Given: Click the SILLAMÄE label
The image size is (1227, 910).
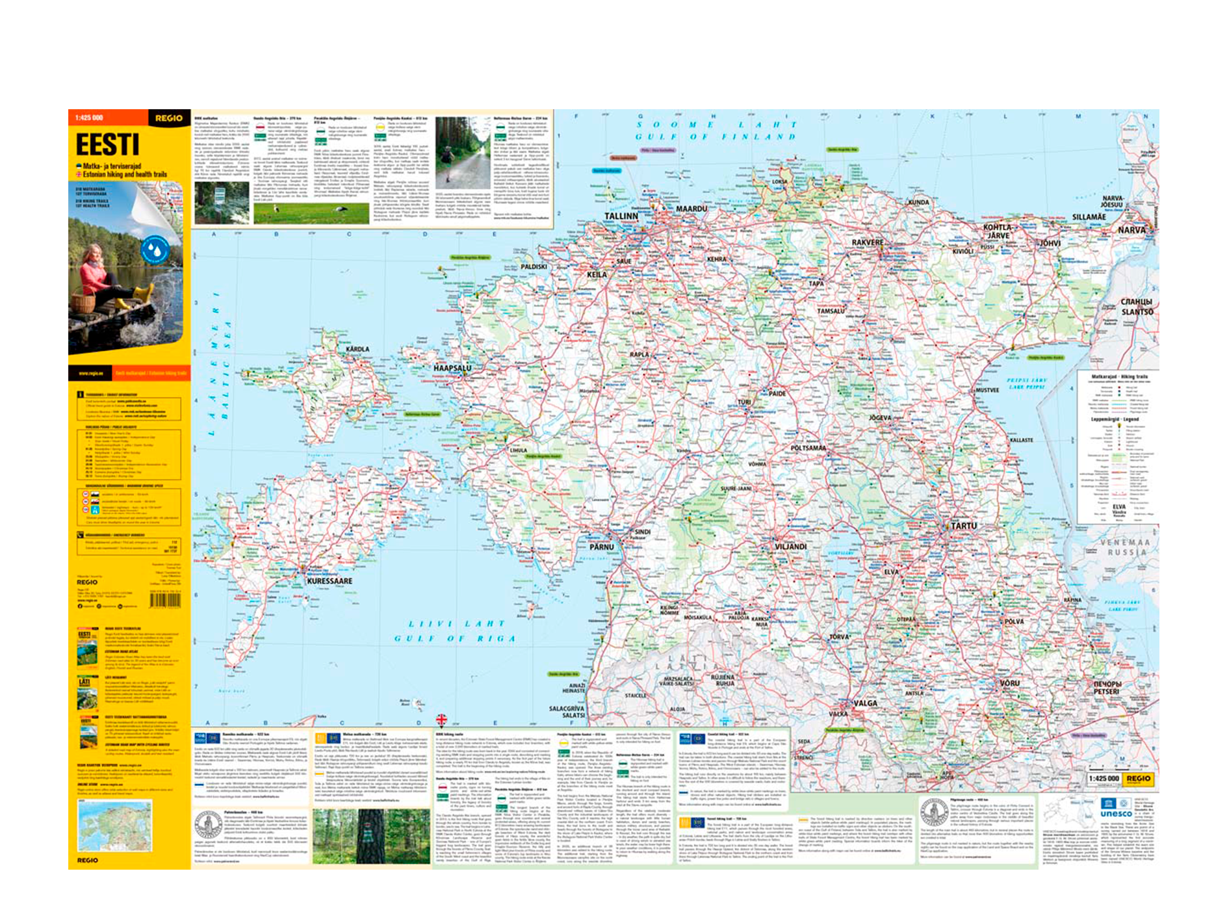Looking at the screenshot, I should 1089,216.
